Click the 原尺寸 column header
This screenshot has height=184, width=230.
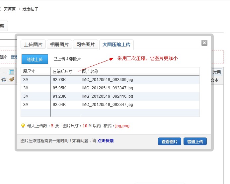pyautogui.click(x=36, y=71)
